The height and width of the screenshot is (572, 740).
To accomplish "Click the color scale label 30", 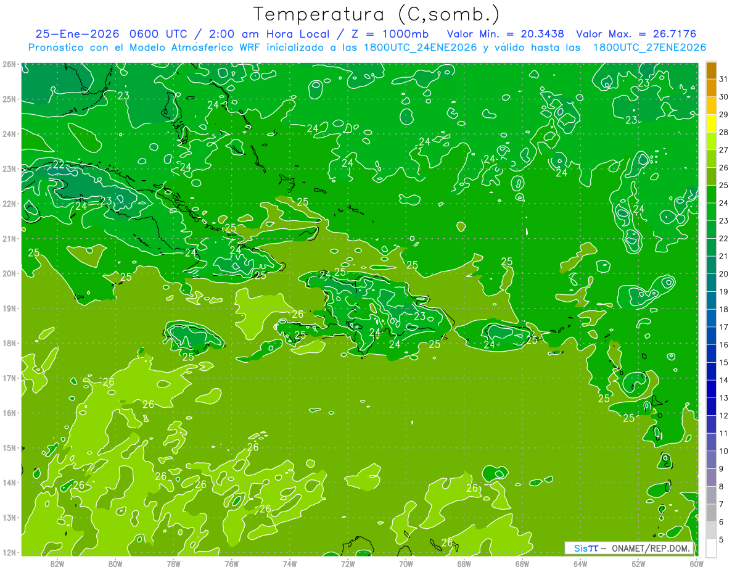I will click(x=724, y=97).
